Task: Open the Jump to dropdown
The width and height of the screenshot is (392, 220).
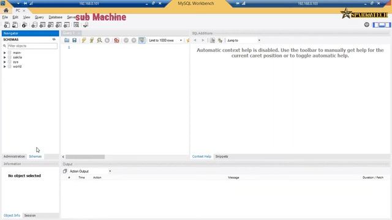Action: [x=244, y=40]
